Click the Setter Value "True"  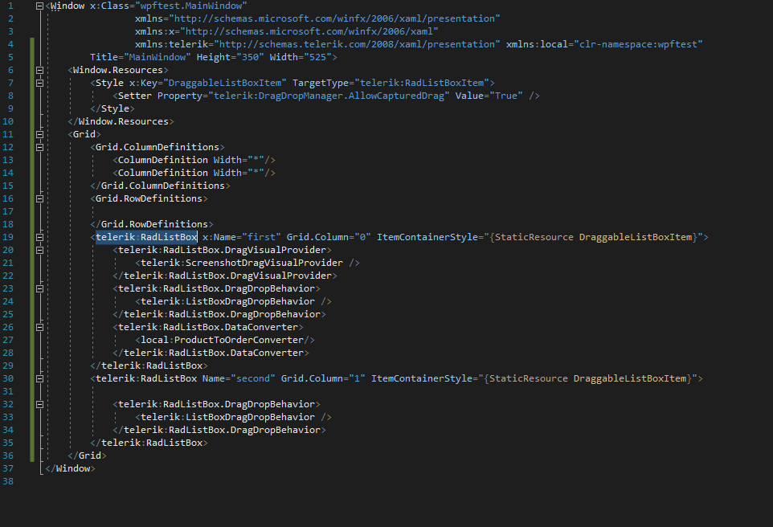506,96
